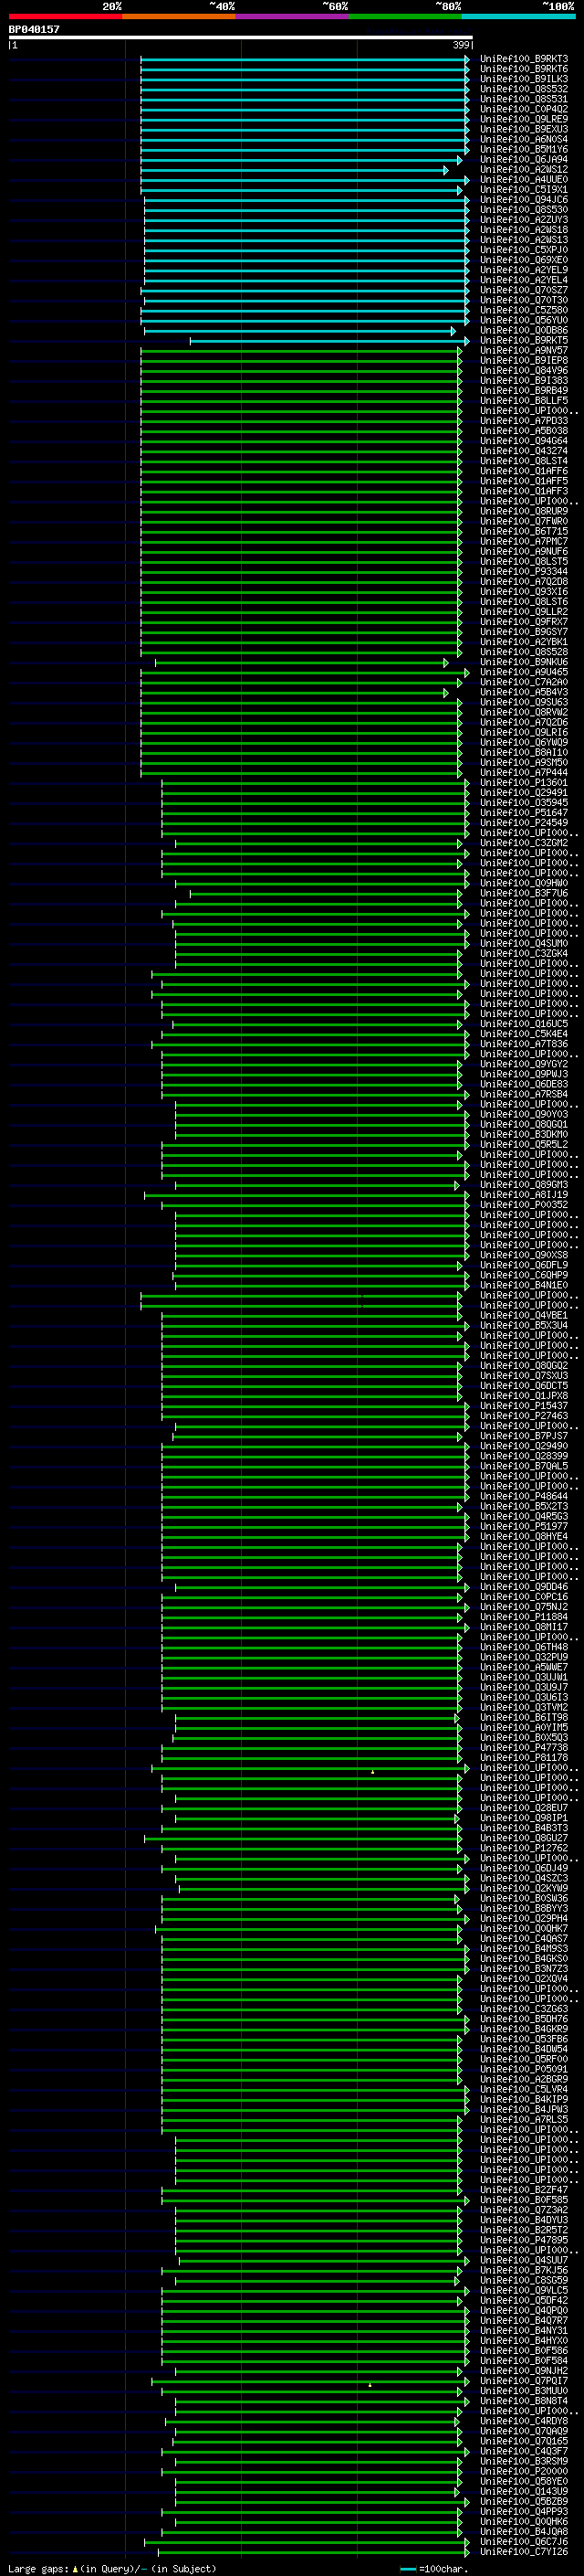Click the purple ~60% legend color bar

coord(291,16)
